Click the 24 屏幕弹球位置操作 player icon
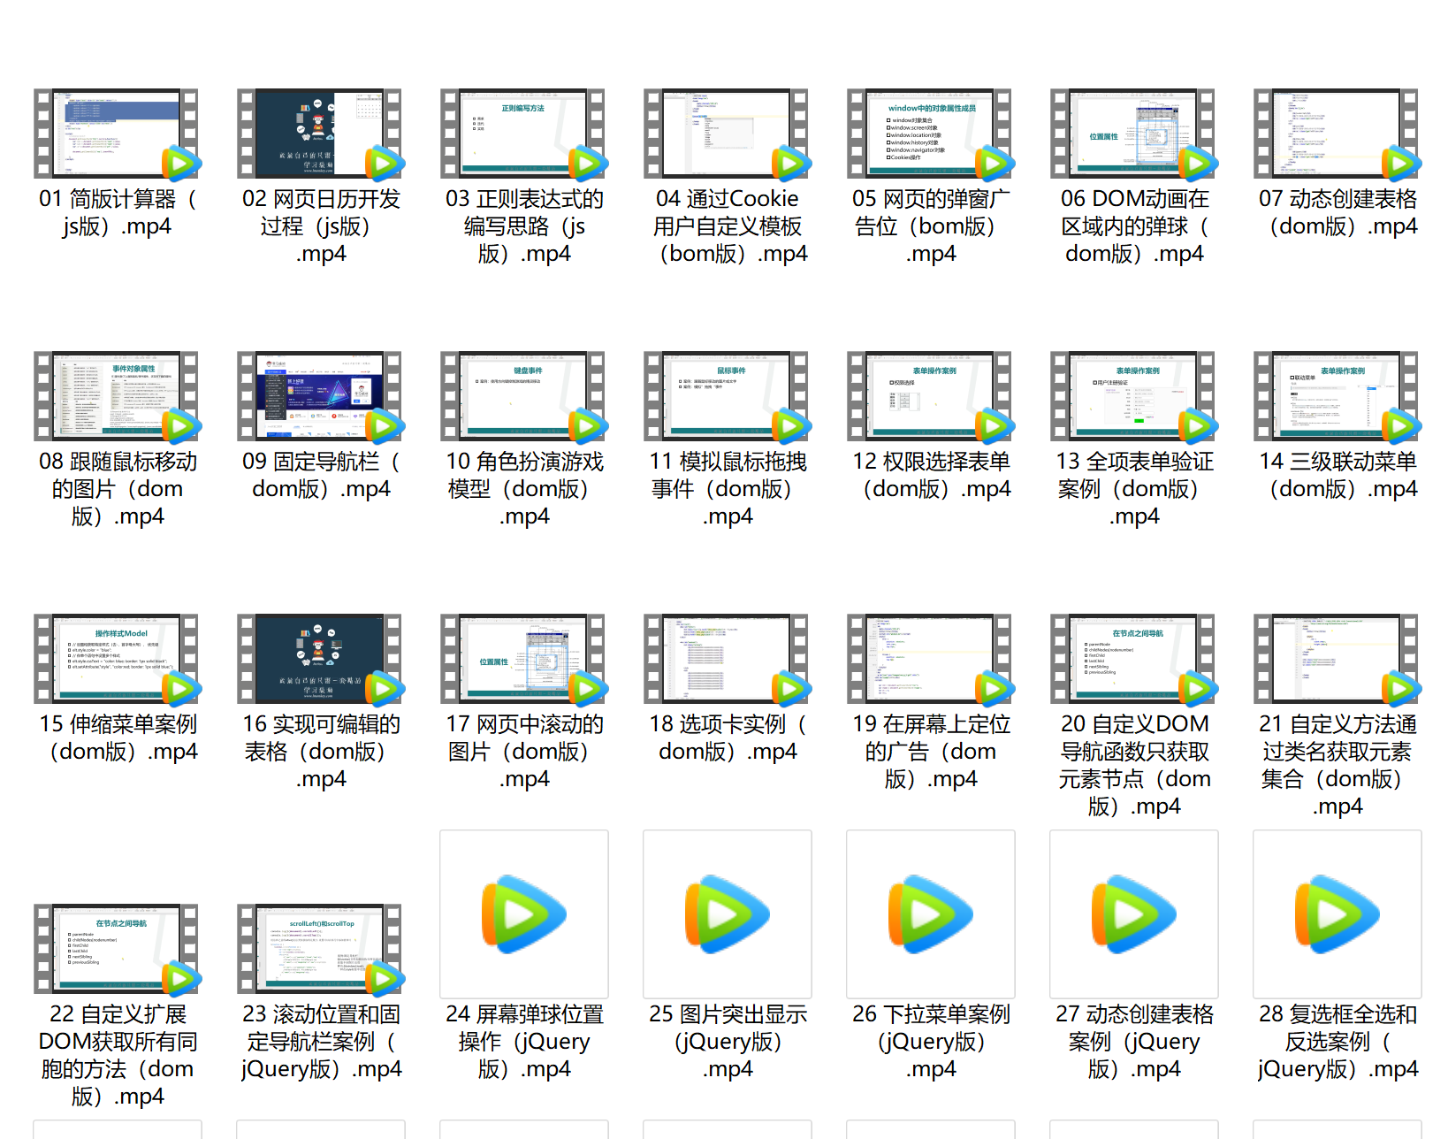 523,913
